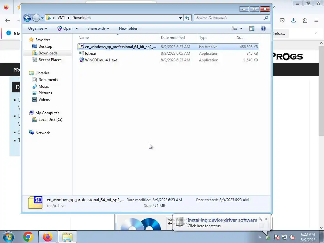Open recent locations dropdown beside nav arrows
The height and width of the screenshot is (243, 324).
[x=42, y=18]
